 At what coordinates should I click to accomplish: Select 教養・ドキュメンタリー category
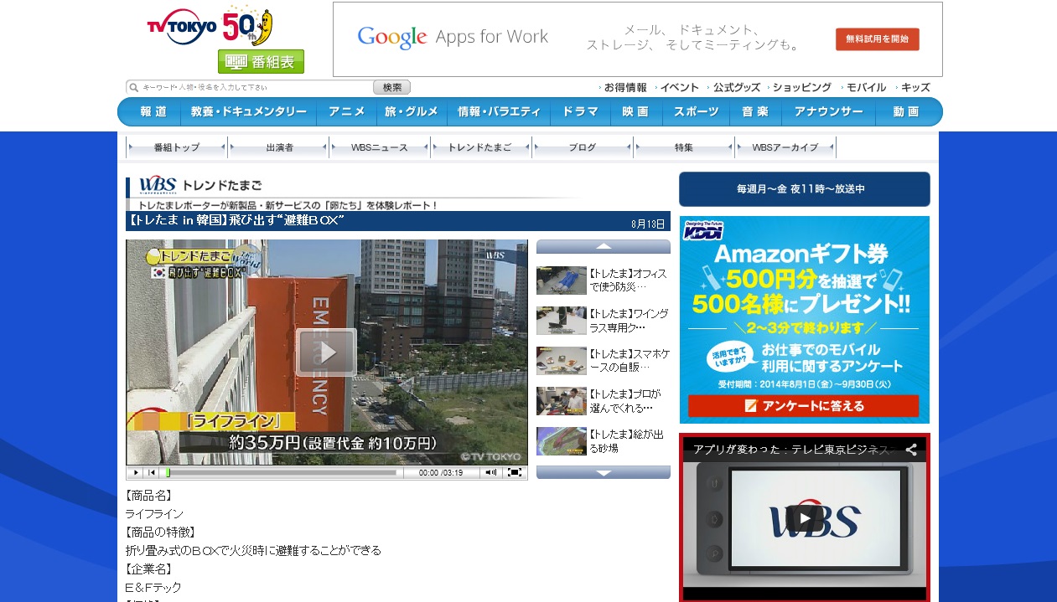(249, 111)
